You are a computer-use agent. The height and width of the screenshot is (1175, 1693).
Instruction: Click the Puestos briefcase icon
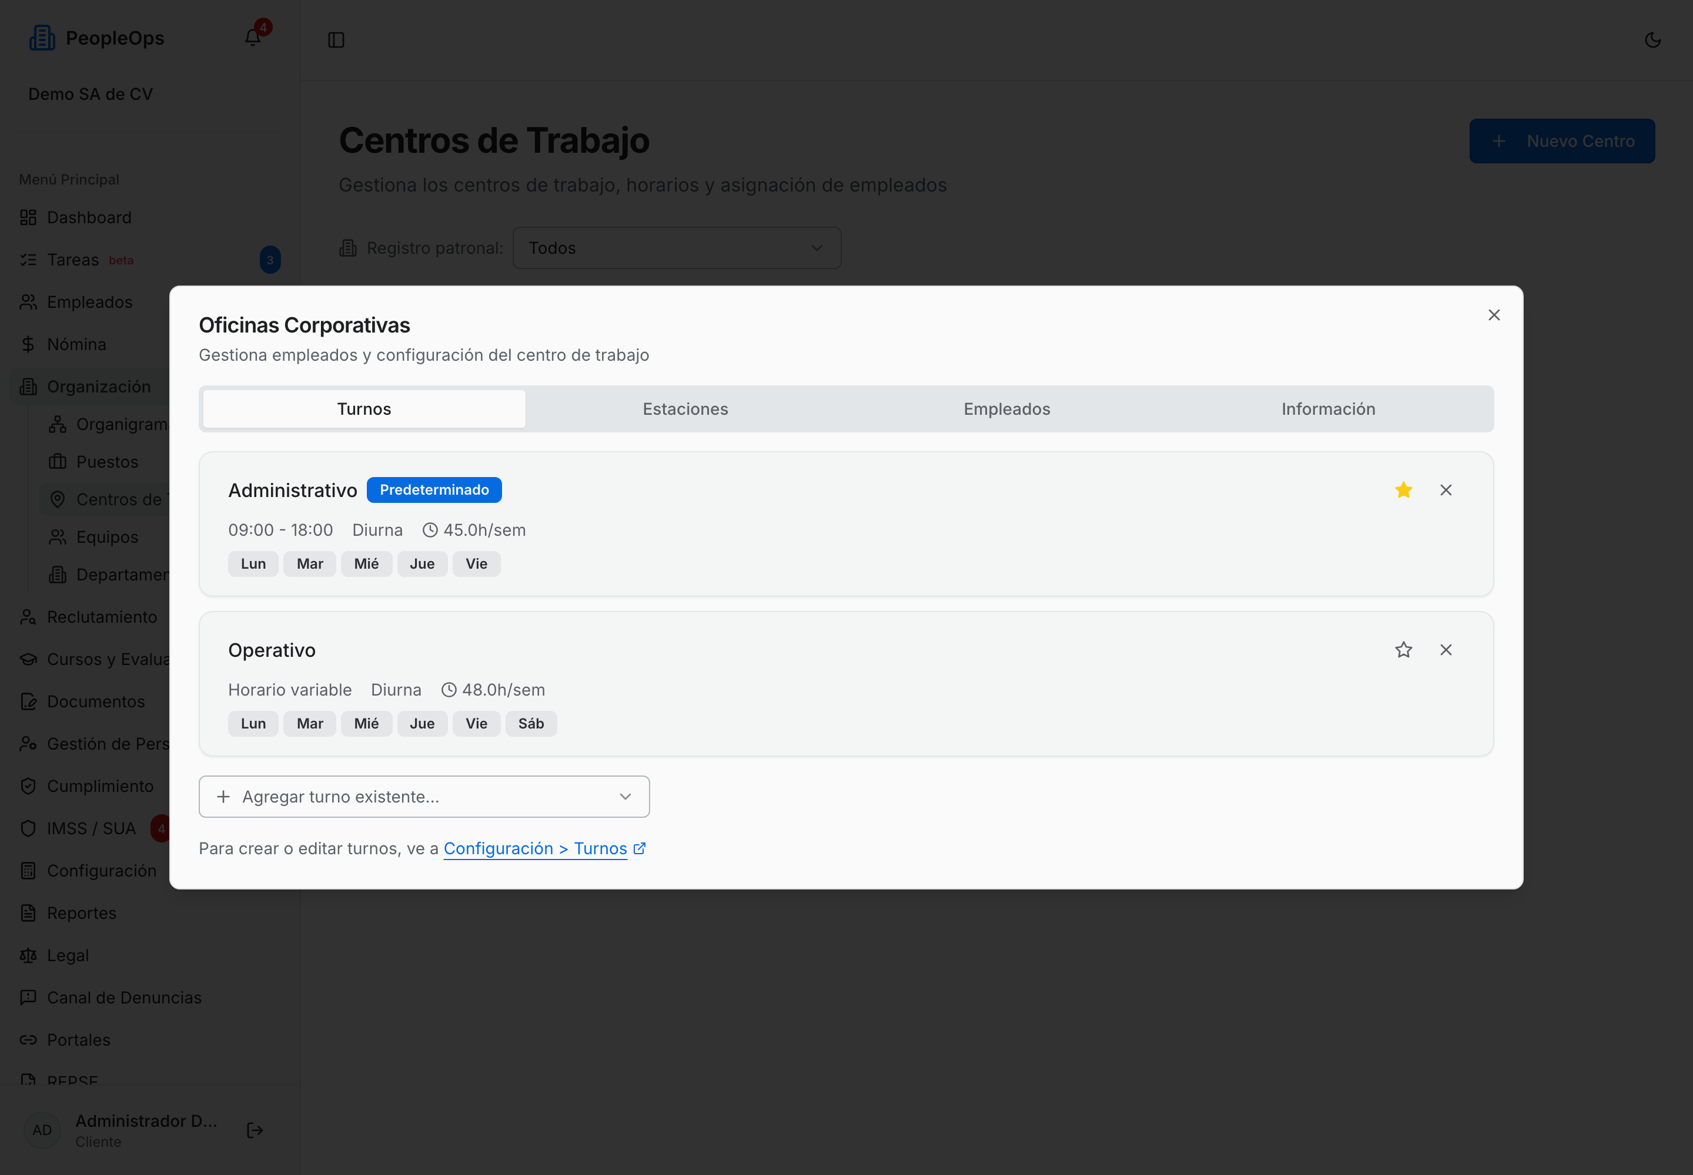58,462
